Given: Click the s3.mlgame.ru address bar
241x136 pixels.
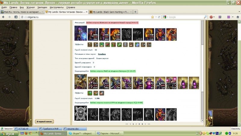Looking at the screenshot, I should 84,17.
